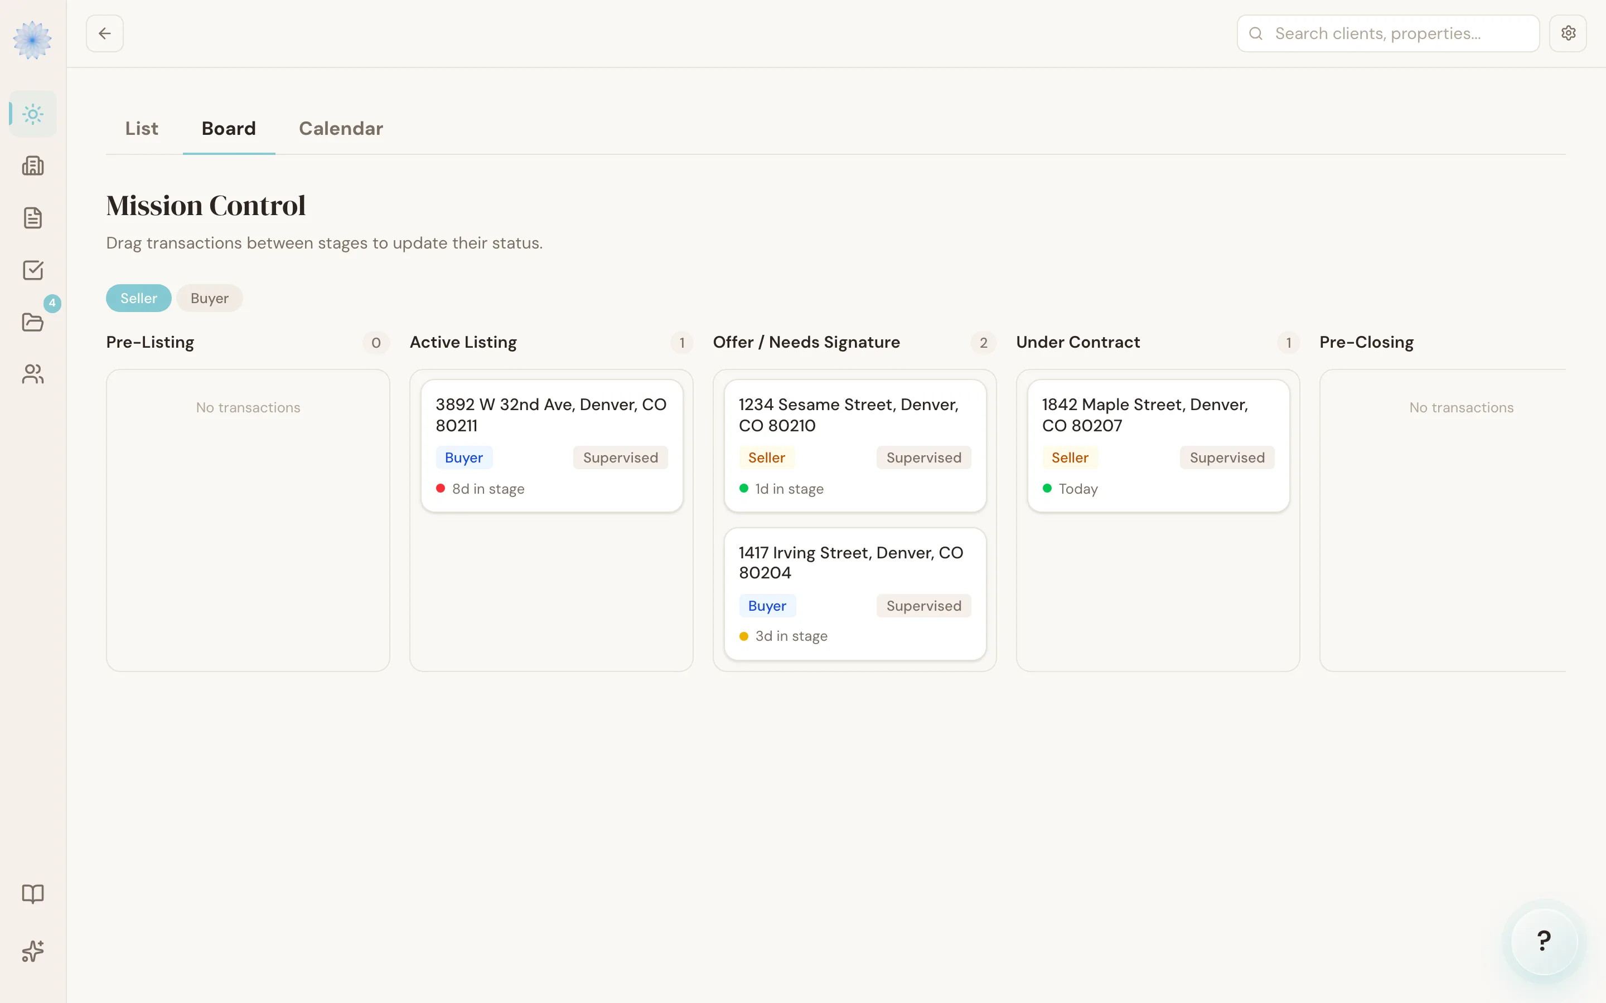Open settings gear icon at top right
Viewport: 1606px width, 1003px height.
[1568, 33]
